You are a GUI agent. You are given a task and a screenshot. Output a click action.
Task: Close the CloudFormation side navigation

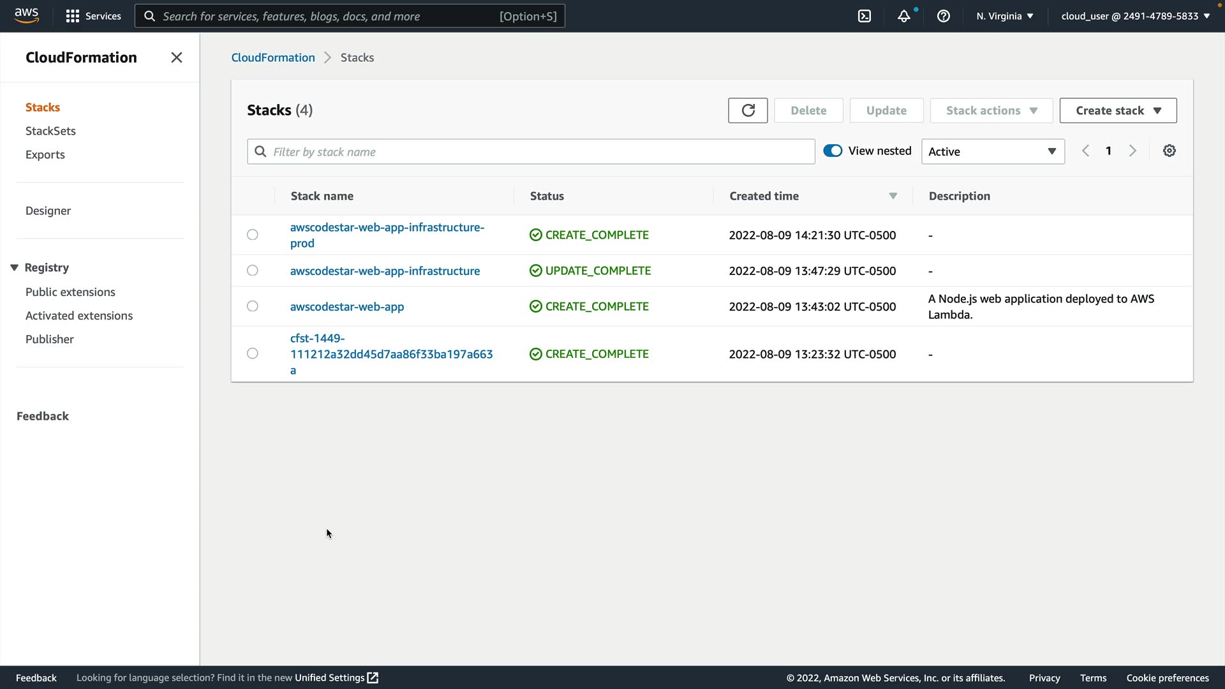[x=177, y=57]
